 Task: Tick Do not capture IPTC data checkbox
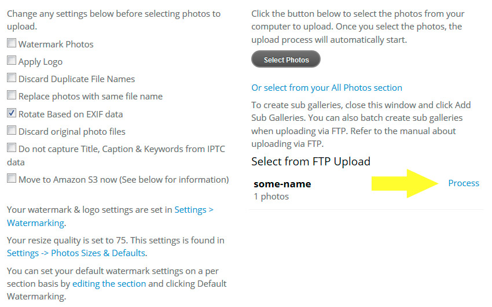point(12,147)
